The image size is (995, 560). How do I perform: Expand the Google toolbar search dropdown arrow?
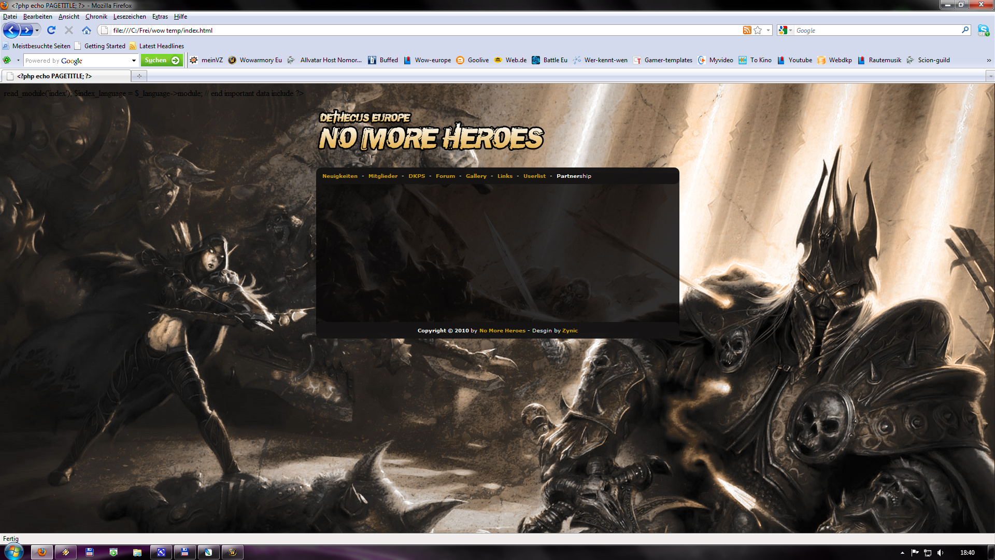(x=134, y=61)
